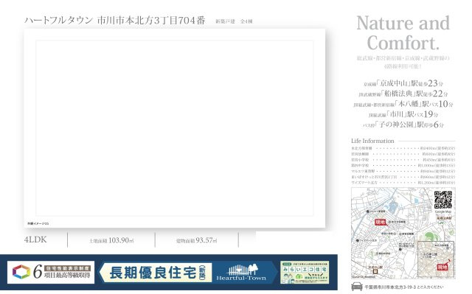The image size is (472, 294).
Task: Click 項目最高等級取得 text in the banner
Action: 67,276
